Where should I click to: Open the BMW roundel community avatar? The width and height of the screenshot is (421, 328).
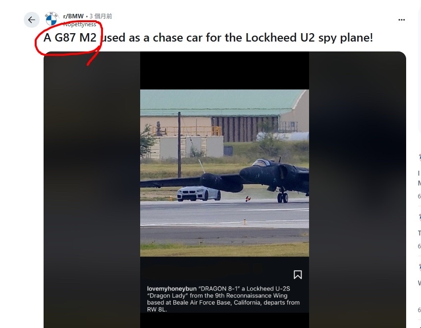click(x=52, y=19)
